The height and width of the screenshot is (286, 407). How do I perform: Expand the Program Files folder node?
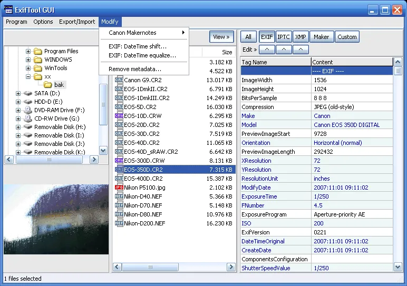28,51
